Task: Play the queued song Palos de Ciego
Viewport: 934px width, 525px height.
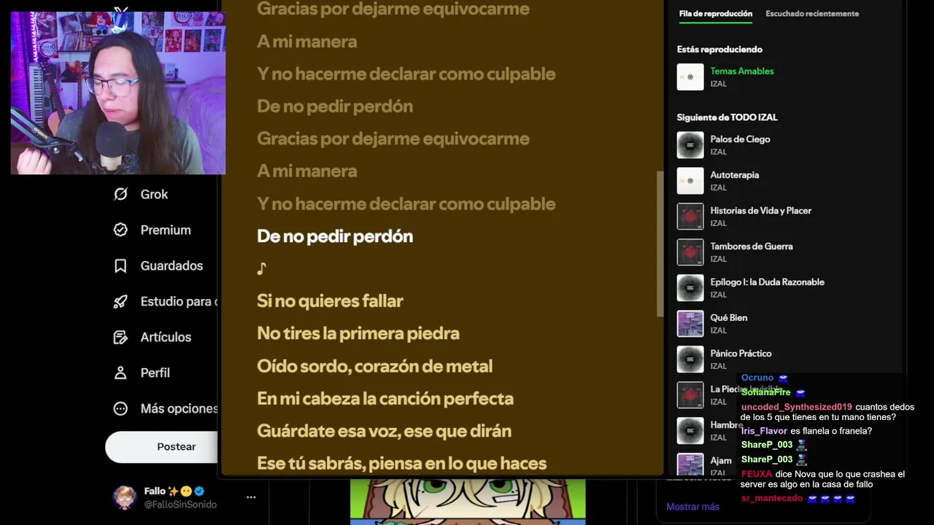Action: click(740, 139)
